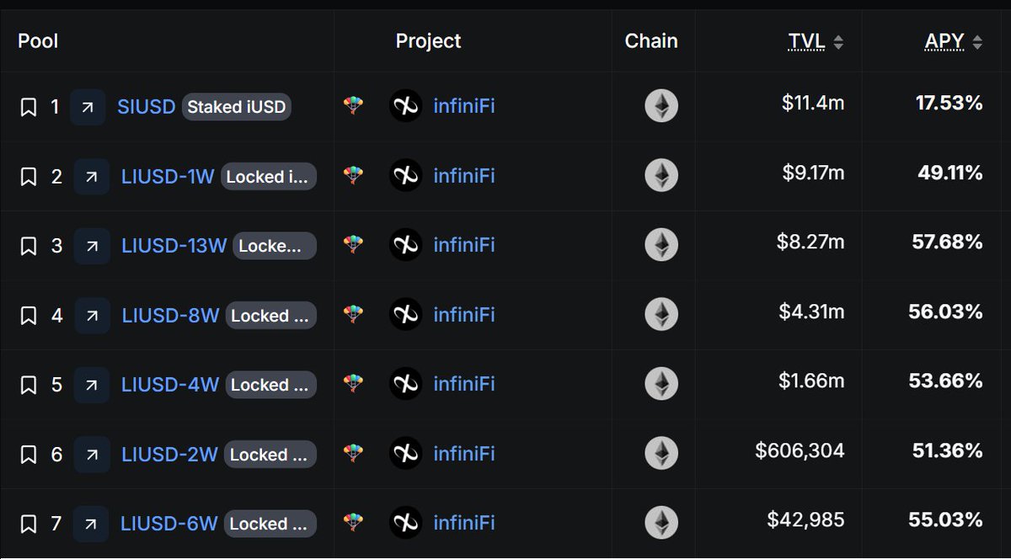
Task: Click the Ethereum chain icon in LIUSD-1W row
Action: pos(661,175)
